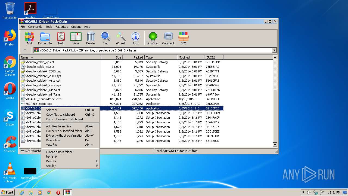
Task: Open the Help menu
Action: click(x=87, y=27)
